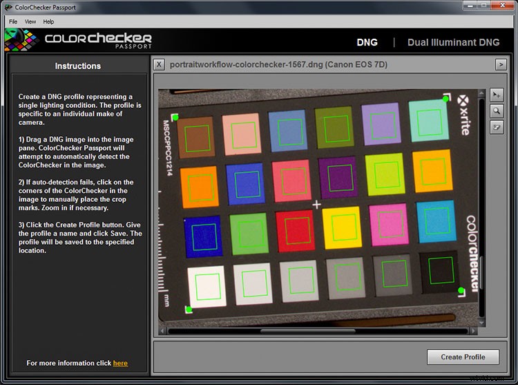Click the pure yellow patch on the ColorChecker
The image size is (518, 385).
(x=342, y=227)
